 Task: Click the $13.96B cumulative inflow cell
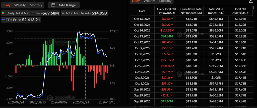[x=191, y=101]
